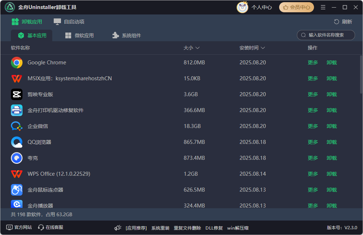This screenshot has height=235, width=363.
Task: Click the magnifier icon in search box
Action: [x=303, y=35]
